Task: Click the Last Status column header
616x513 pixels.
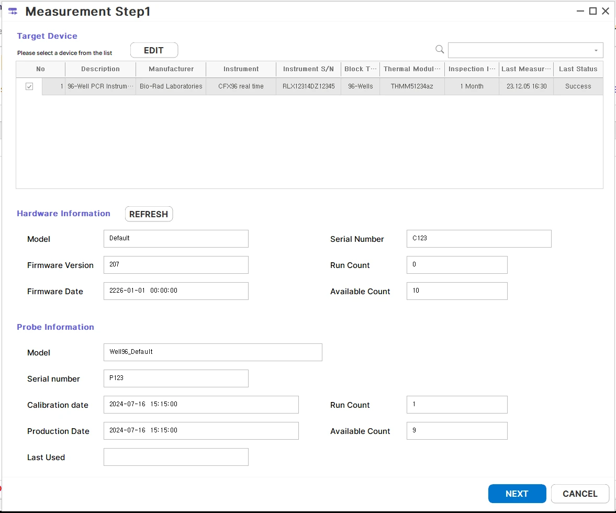Action: coord(578,69)
